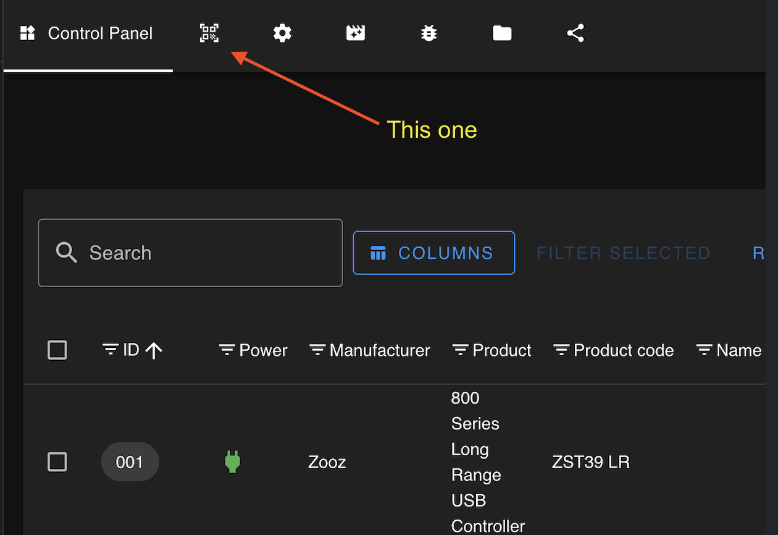Screen dimensions: 778x535
Task: Click the COLUMNS button
Action: [433, 253]
